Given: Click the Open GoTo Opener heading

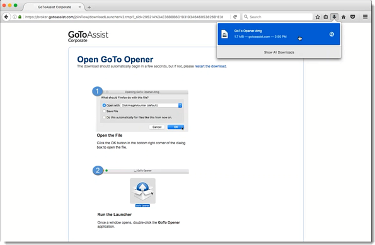Looking at the screenshot, I should point(115,59).
